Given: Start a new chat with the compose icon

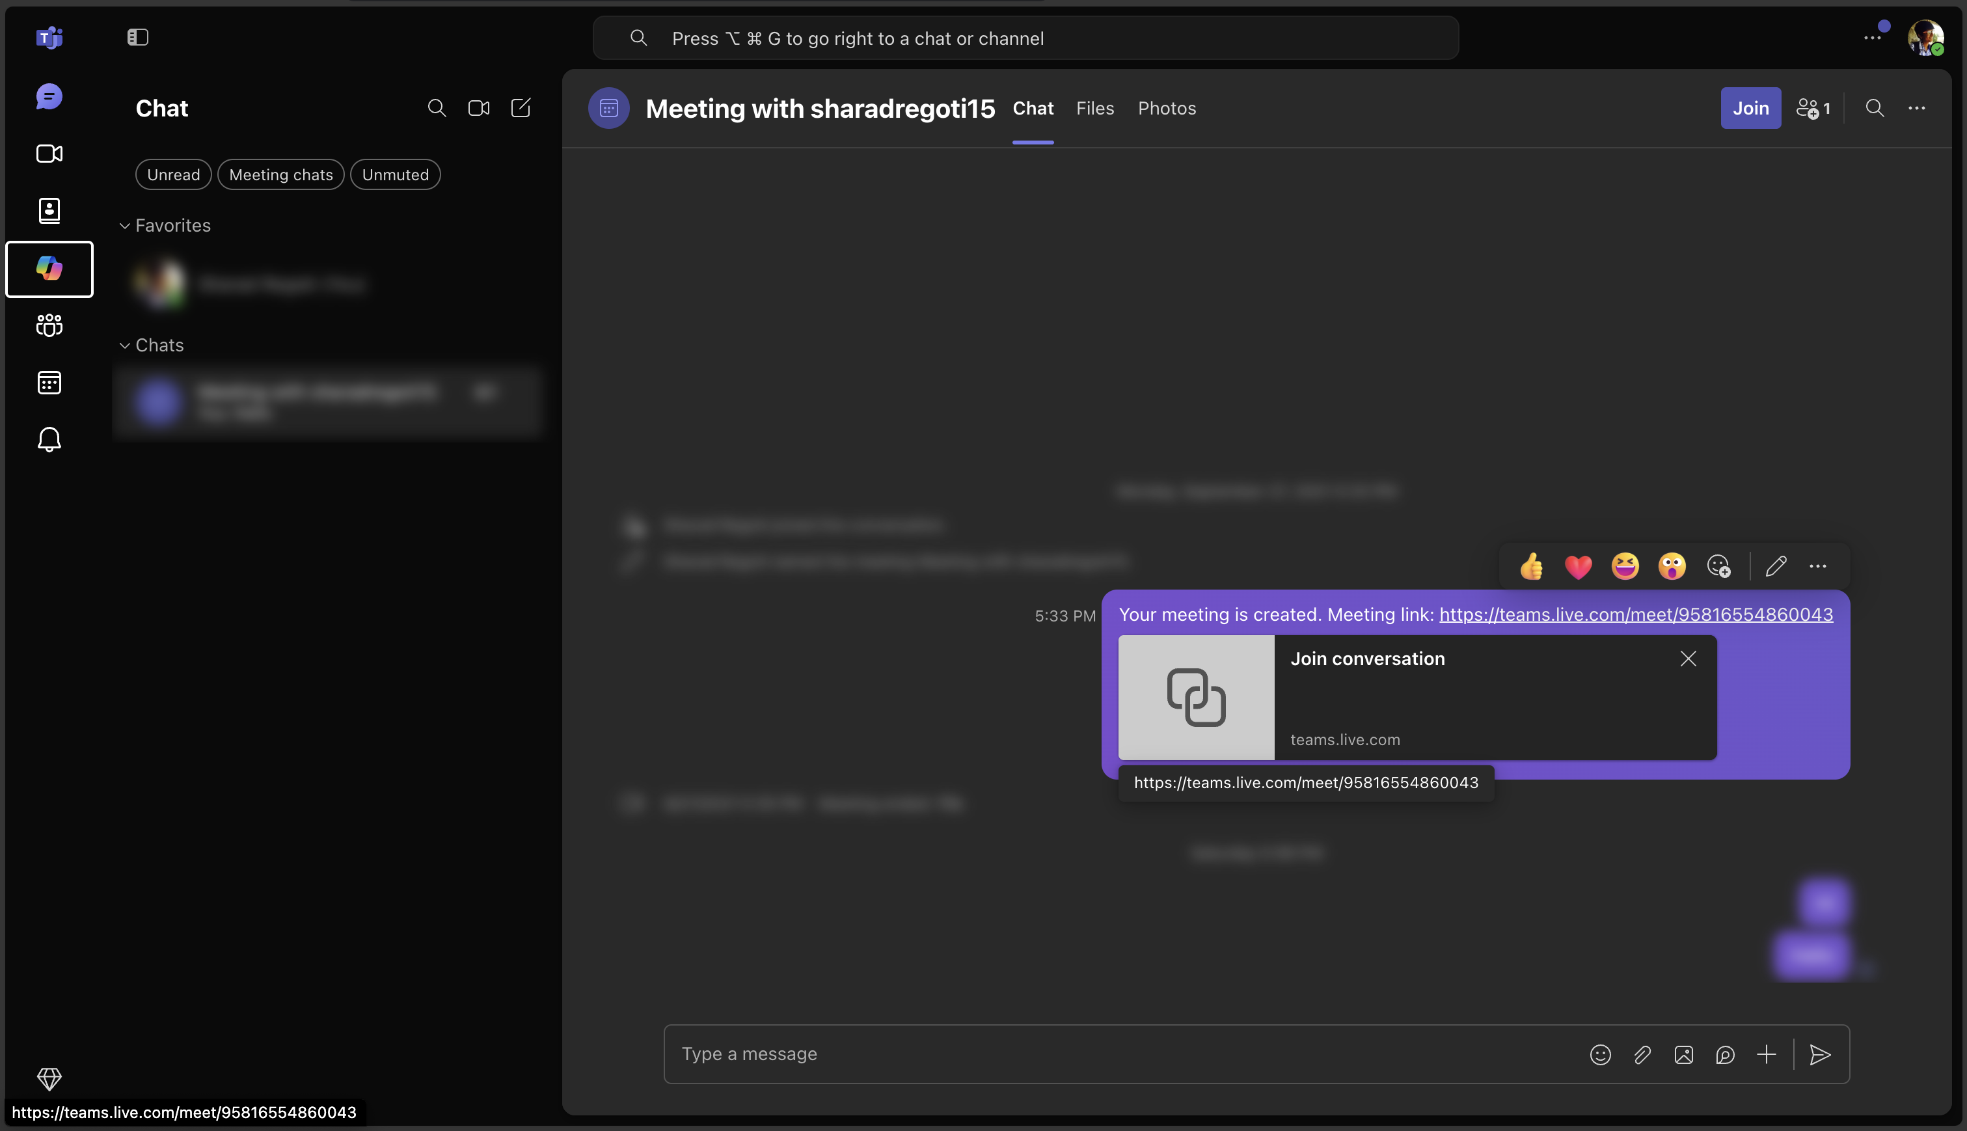Looking at the screenshot, I should click(521, 108).
